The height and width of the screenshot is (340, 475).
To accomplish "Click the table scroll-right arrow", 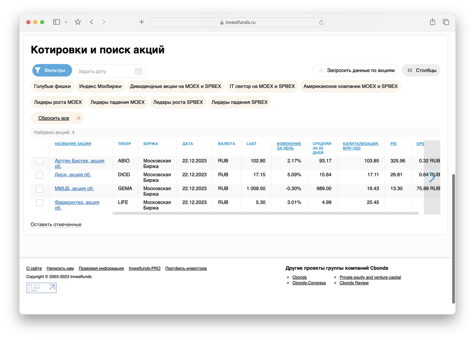I will click(x=432, y=178).
